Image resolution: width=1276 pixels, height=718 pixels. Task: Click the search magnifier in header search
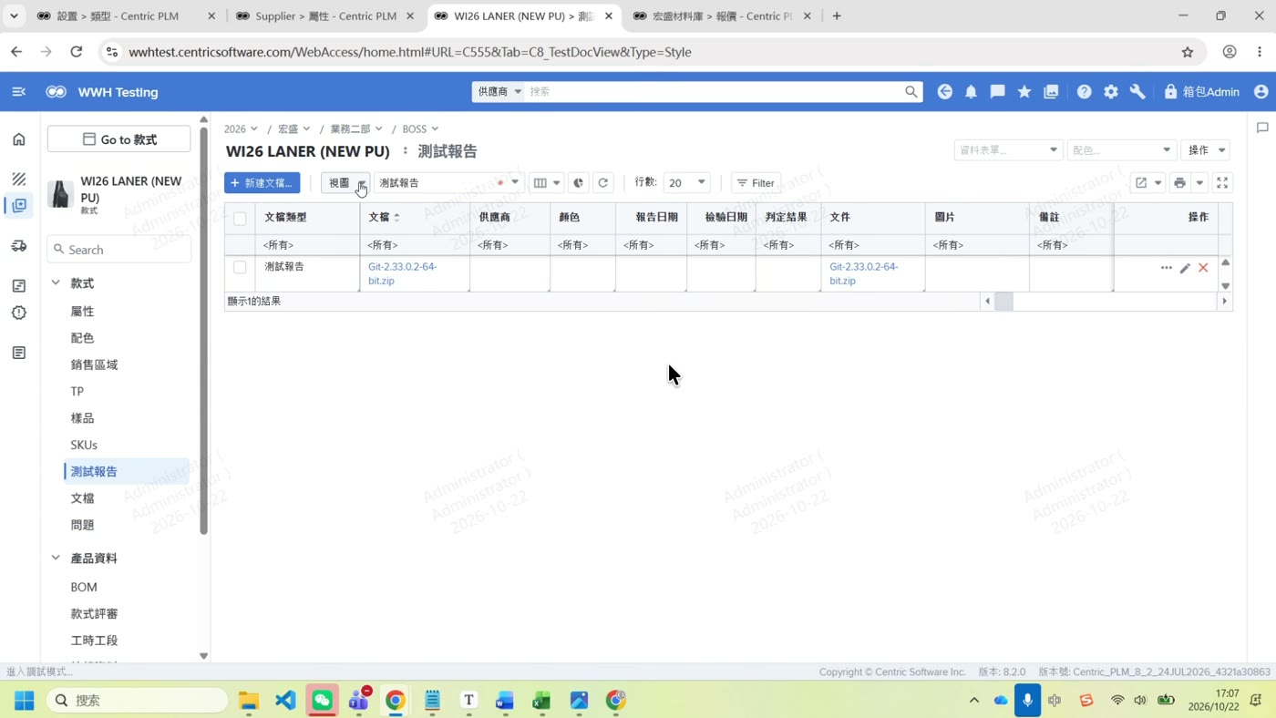(911, 92)
